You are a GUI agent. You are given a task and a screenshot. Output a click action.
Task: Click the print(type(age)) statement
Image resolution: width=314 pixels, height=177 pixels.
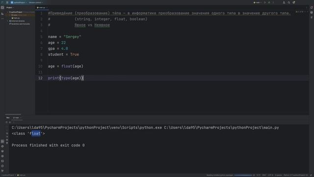(66, 78)
